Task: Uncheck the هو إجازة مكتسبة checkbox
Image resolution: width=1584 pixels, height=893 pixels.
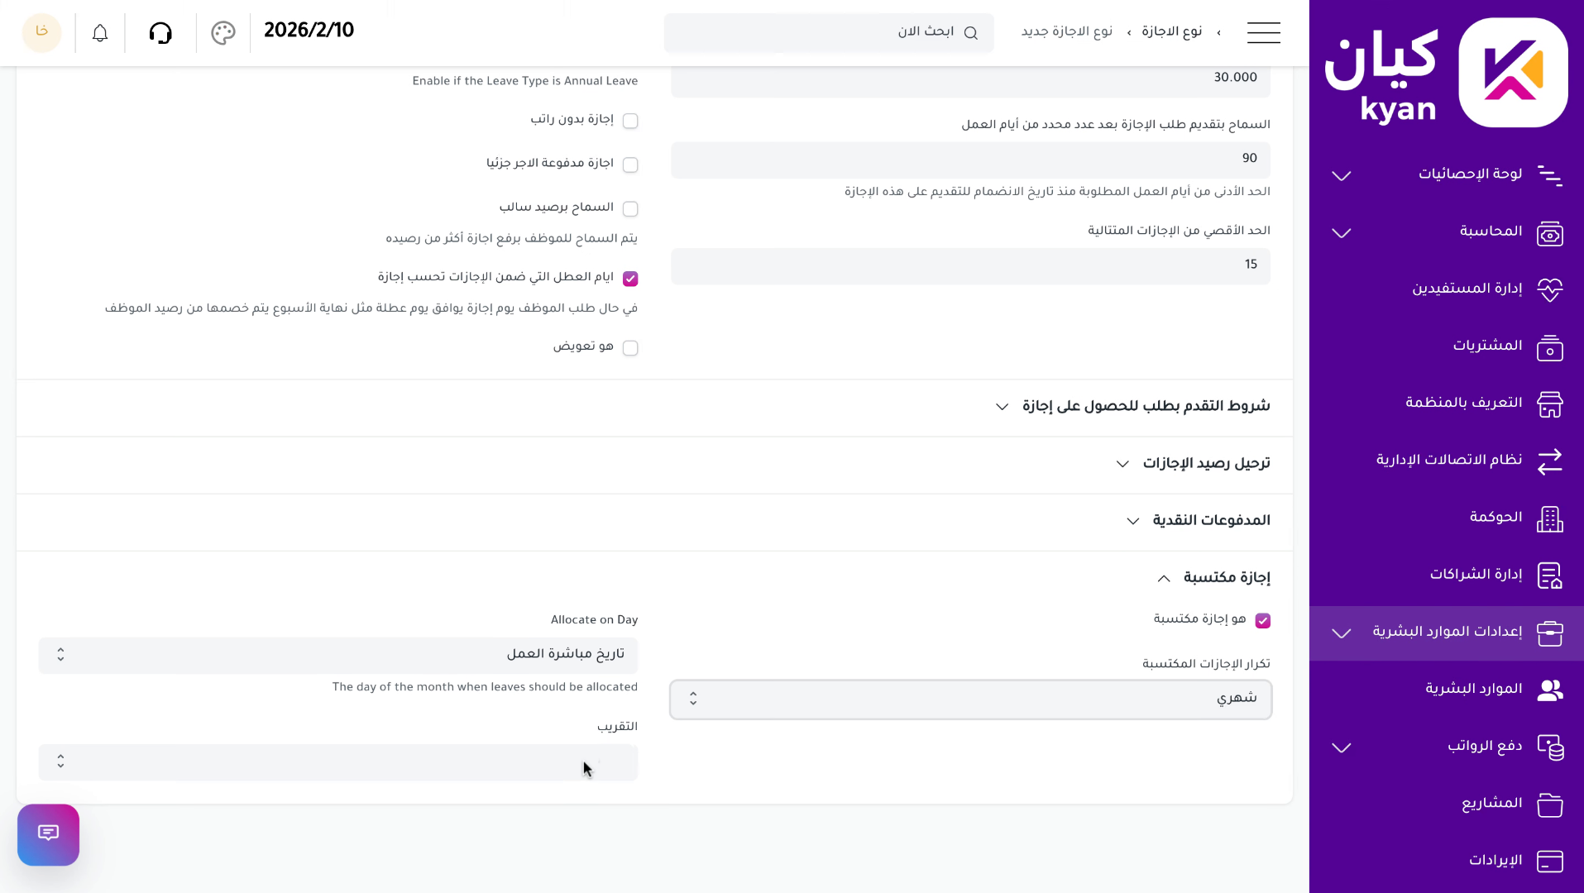Action: [1262, 621]
